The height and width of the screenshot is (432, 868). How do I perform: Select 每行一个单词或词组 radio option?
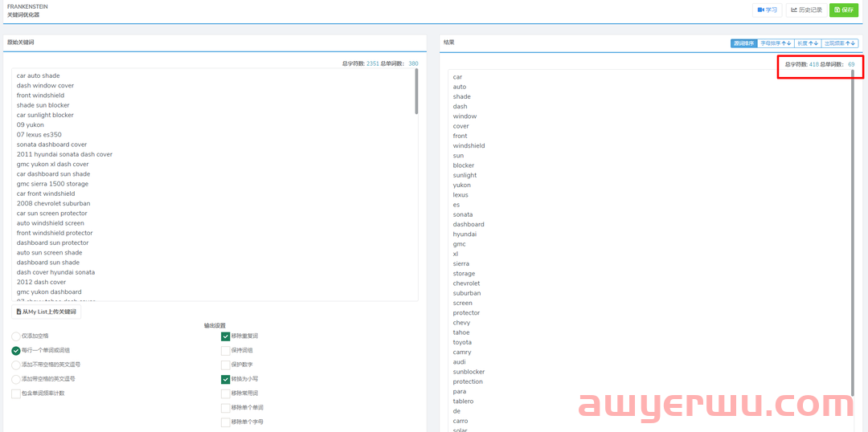coord(16,351)
